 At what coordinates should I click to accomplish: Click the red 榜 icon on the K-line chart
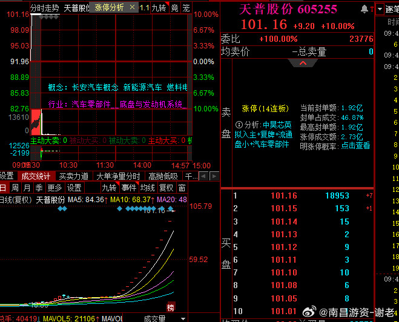(x=171, y=307)
